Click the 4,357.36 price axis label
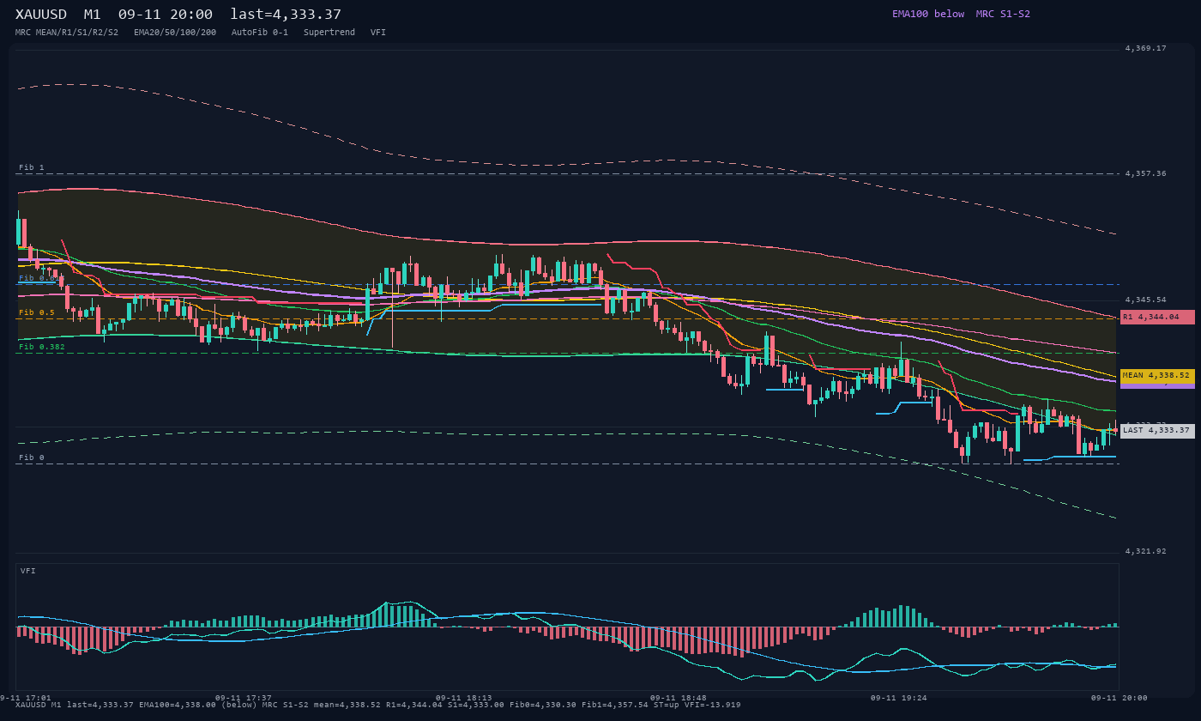1201x721 pixels. point(1146,173)
